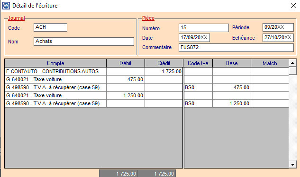Click the Code tva column header

tap(198, 63)
